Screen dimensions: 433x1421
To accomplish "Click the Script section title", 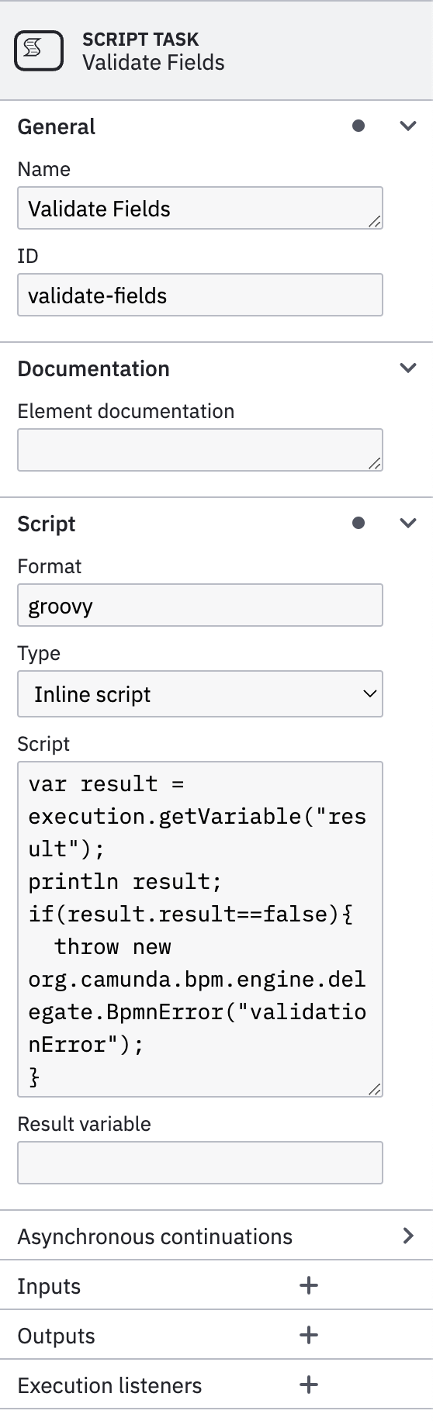I will pyautogui.click(x=47, y=524).
